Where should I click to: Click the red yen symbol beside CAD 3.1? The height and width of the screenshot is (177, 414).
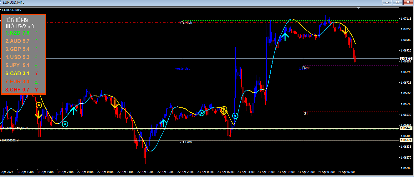(36, 74)
